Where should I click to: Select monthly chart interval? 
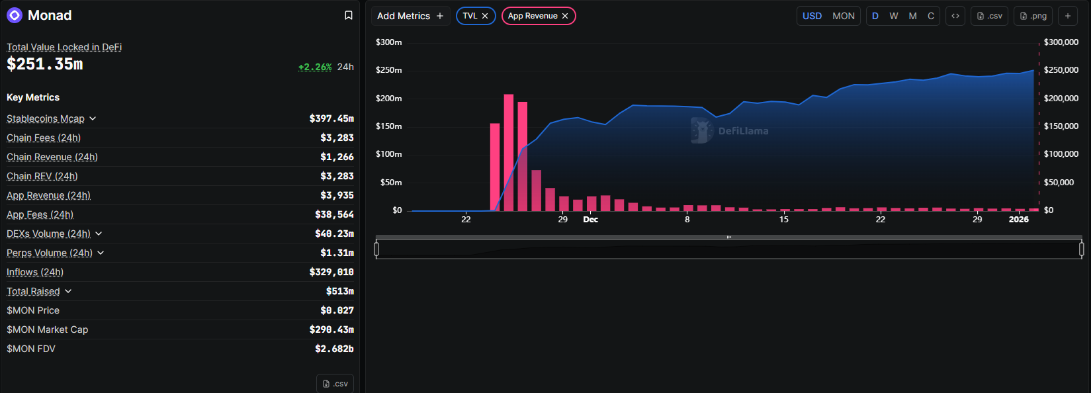pyautogui.click(x=912, y=16)
